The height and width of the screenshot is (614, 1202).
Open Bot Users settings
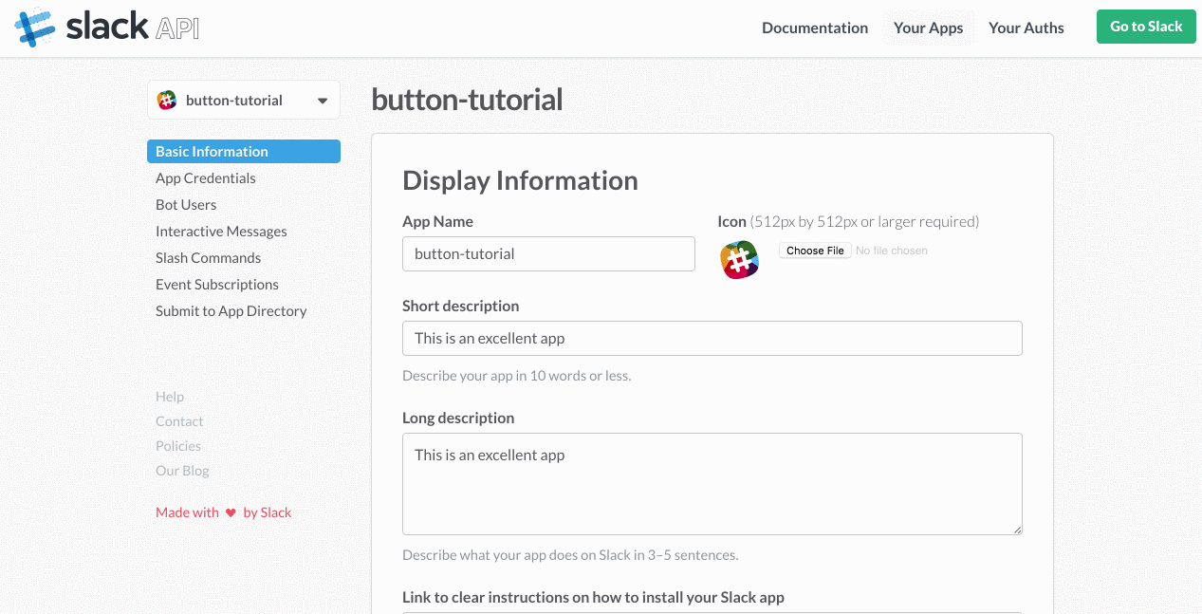coord(186,205)
